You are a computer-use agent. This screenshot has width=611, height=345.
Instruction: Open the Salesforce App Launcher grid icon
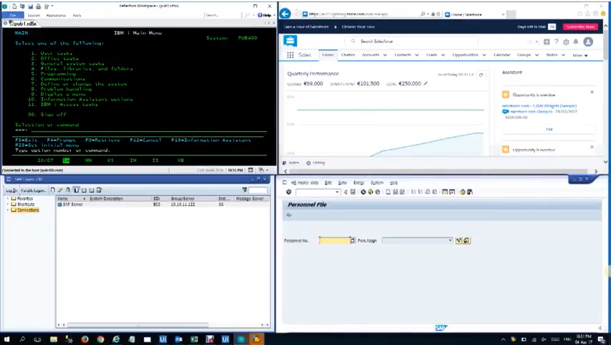tap(290, 55)
